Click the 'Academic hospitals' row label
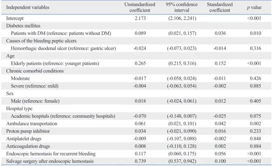Image resolution: width=272 pixels, height=166 pixels. pos(63,116)
